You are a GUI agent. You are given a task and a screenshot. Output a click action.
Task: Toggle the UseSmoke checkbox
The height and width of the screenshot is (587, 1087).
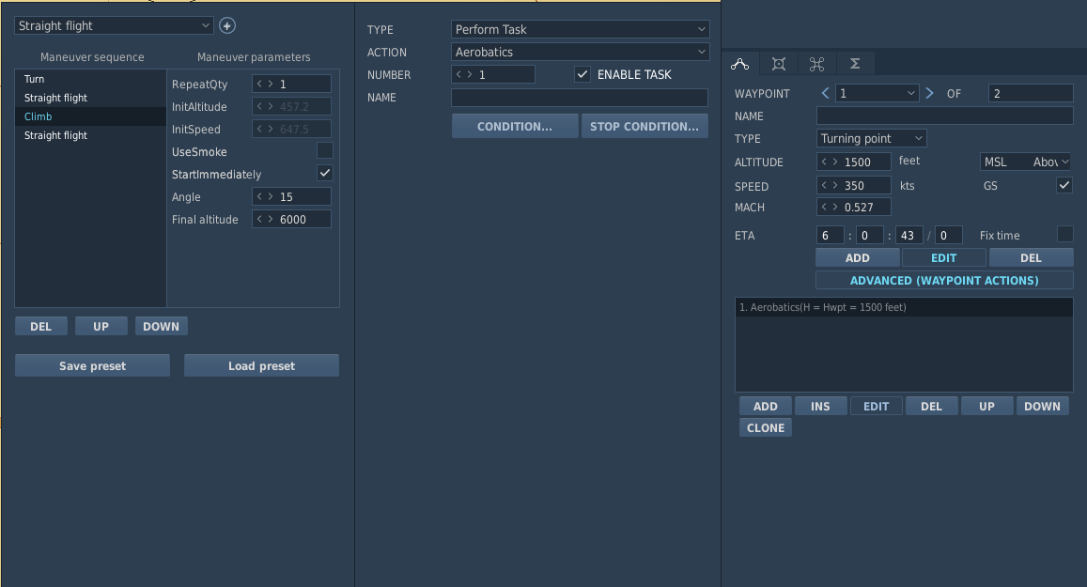tap(324, 150)
